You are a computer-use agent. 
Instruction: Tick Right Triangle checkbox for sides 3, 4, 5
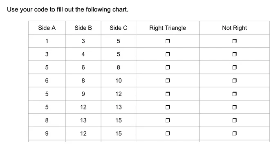(x=168, y=54)
